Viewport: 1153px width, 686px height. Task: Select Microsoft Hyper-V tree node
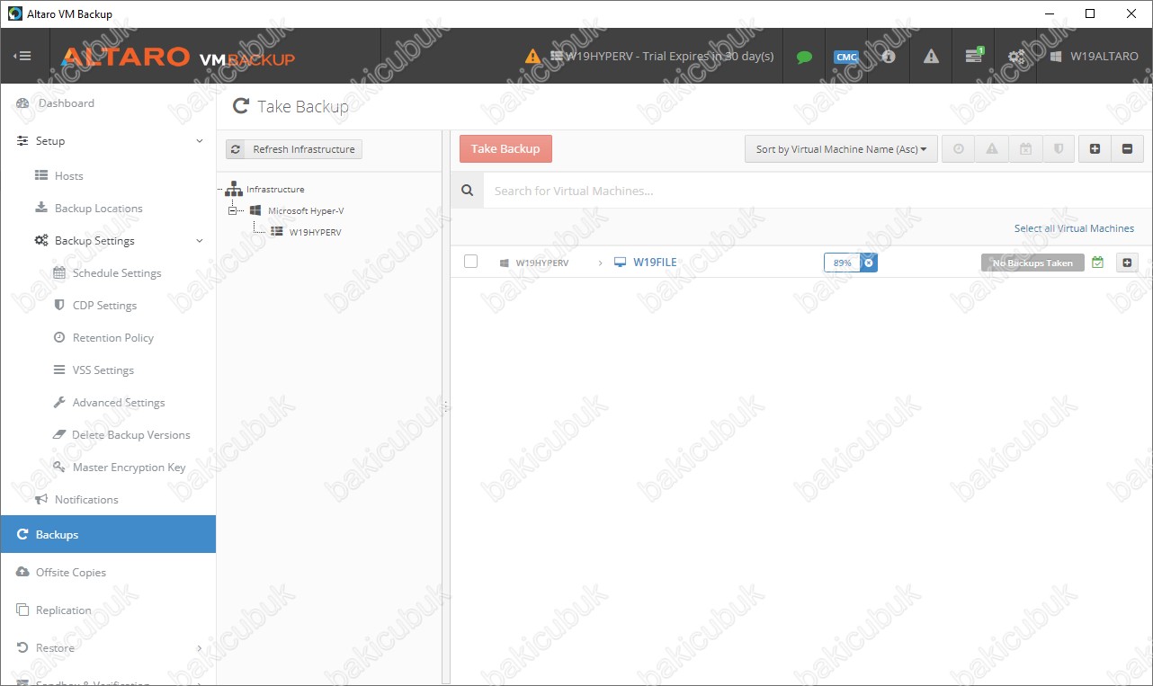[x=297, y=210]
